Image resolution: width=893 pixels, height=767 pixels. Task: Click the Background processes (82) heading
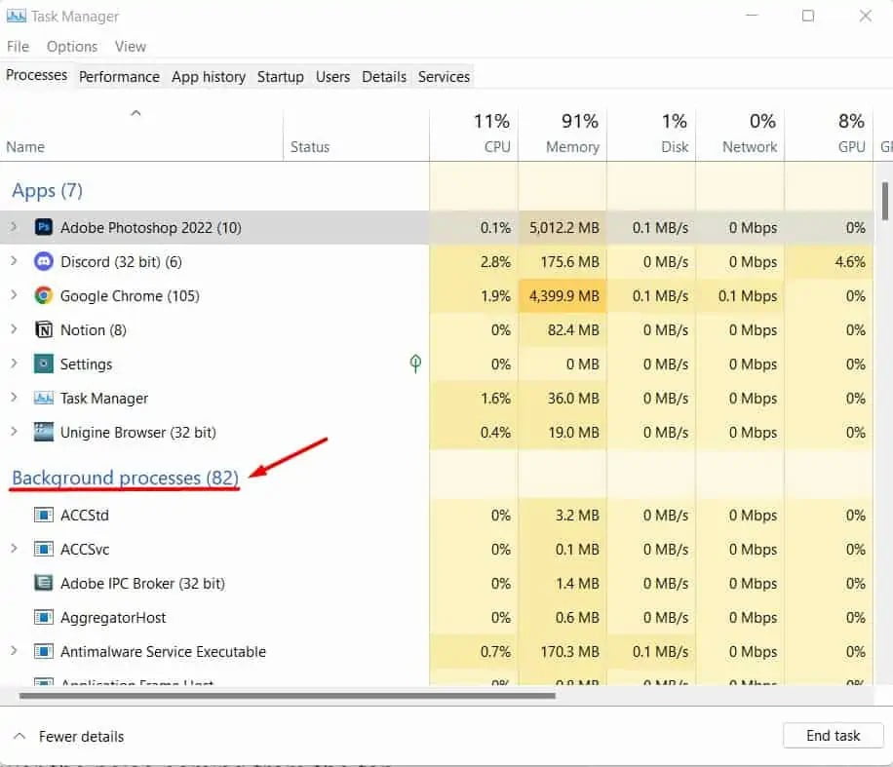[126, 478]
